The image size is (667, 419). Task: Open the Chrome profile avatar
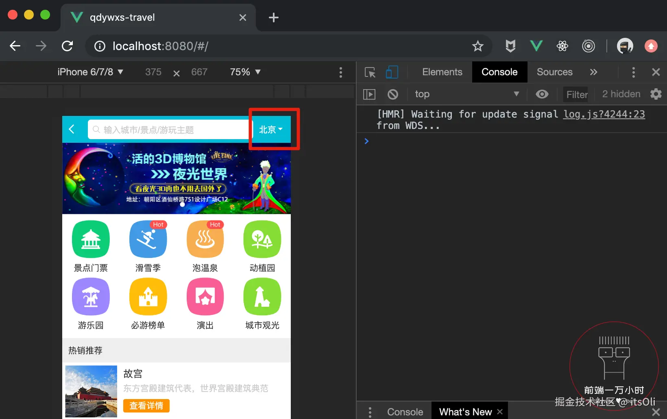(x=625, y=46)
